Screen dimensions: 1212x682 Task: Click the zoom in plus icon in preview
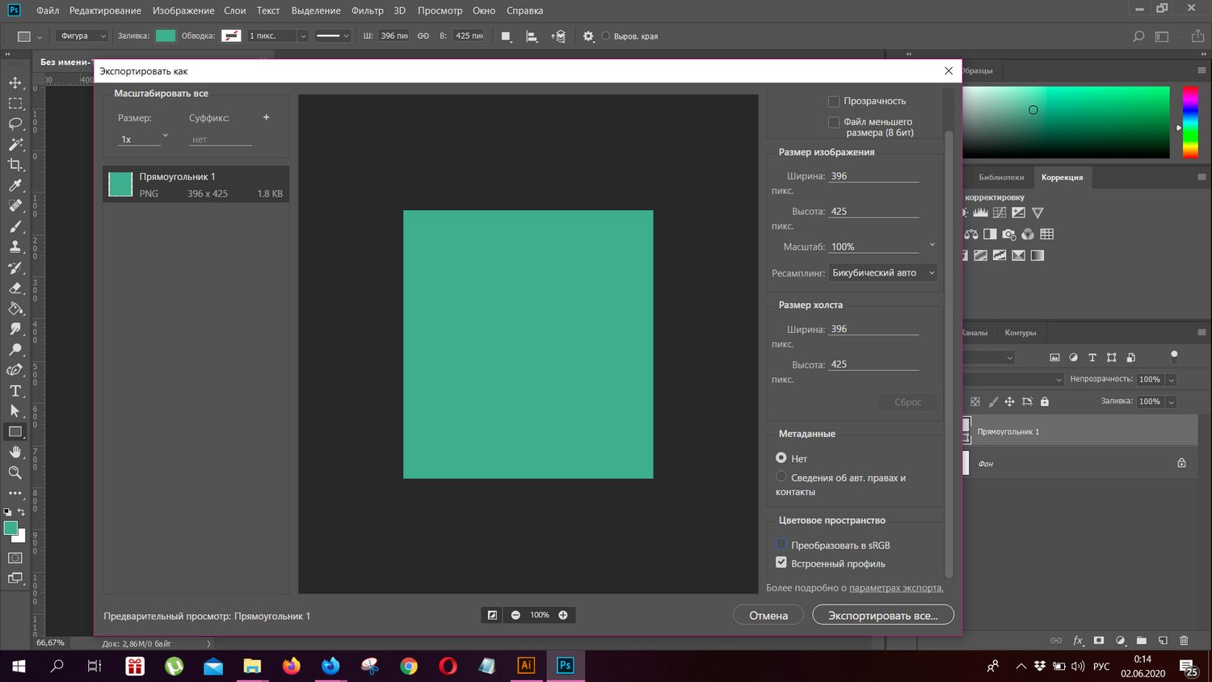point(563,616)
